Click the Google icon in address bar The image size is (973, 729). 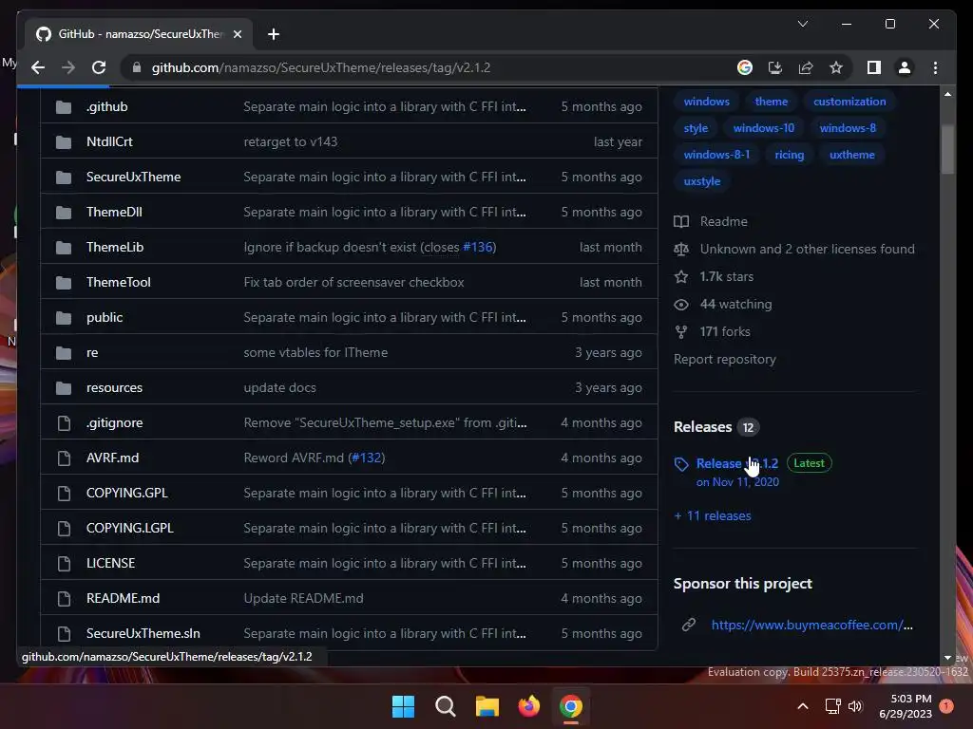(x=745, y=67)
